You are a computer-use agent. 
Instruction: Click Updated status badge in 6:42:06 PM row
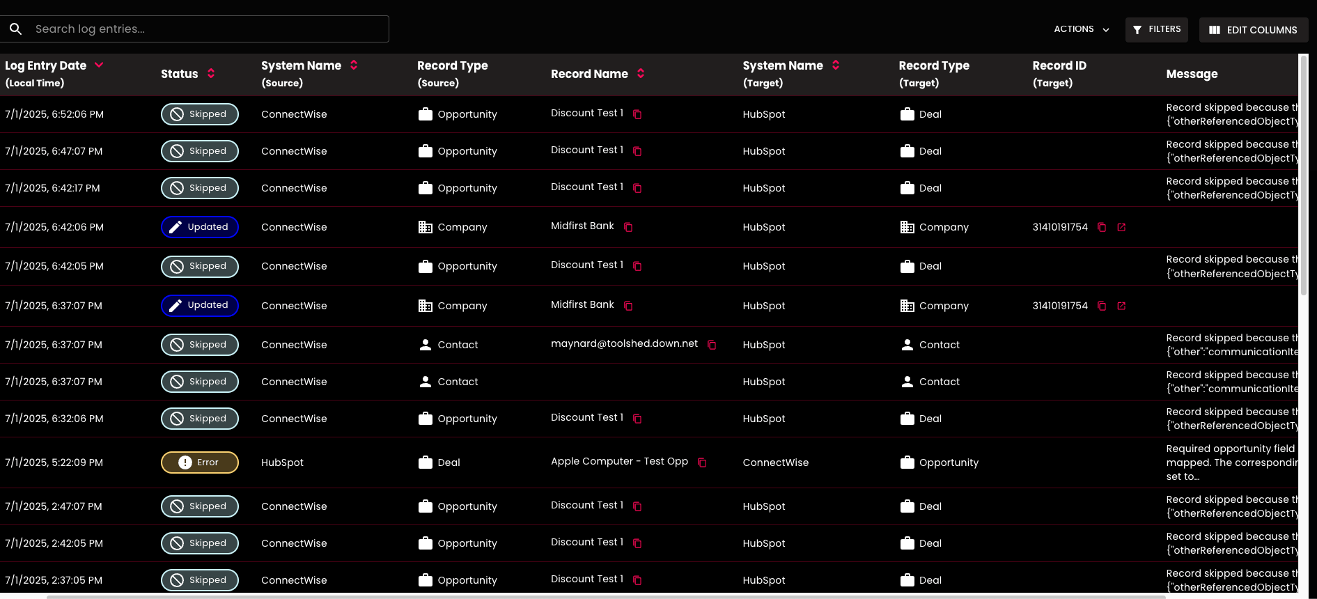click(x=200, y=227)
